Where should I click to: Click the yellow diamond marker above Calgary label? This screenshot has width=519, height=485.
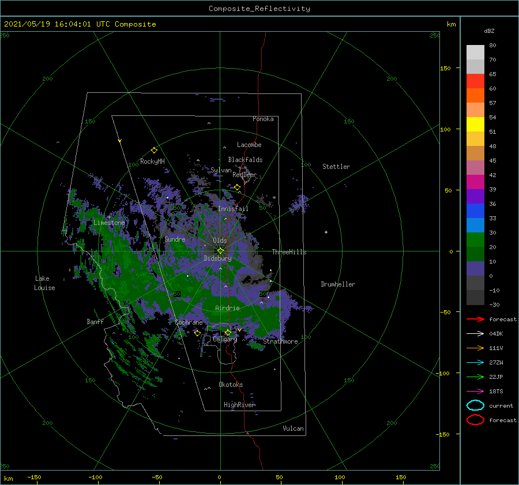point(228,332)
